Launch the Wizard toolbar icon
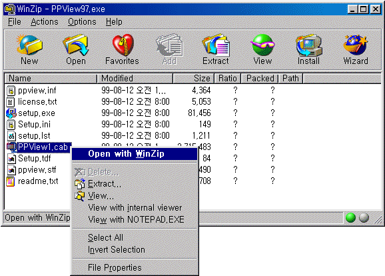Screen dimensions: 385x276 coord(356,45)
